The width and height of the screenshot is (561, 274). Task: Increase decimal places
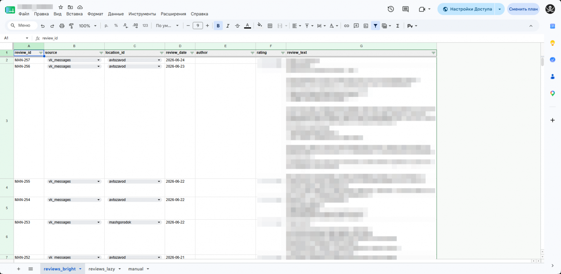135,26
